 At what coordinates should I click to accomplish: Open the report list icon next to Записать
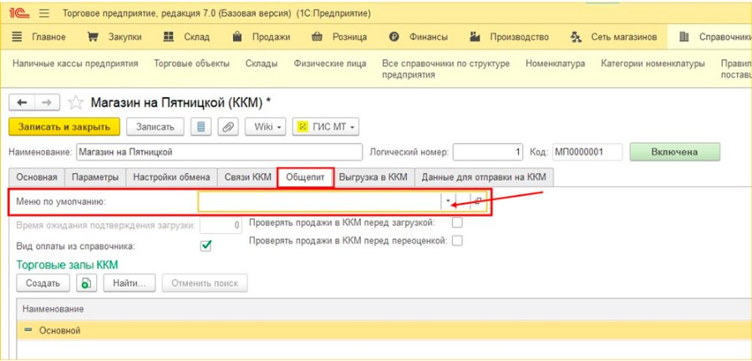201,127
